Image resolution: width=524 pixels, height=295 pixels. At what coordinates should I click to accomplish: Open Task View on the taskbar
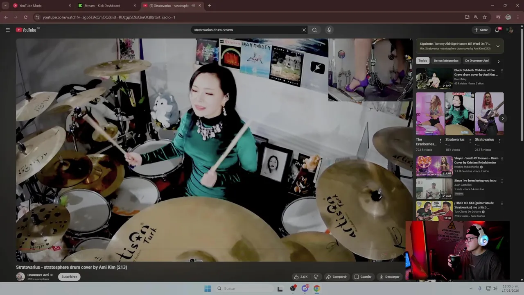tap(280, 288)
